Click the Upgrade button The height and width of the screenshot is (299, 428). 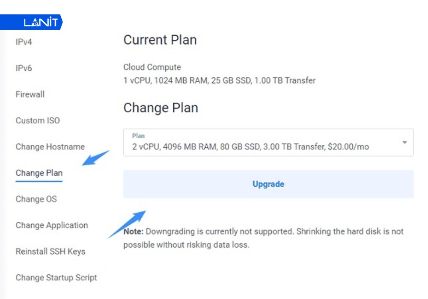pyautogui.click(x=268, y=184)
